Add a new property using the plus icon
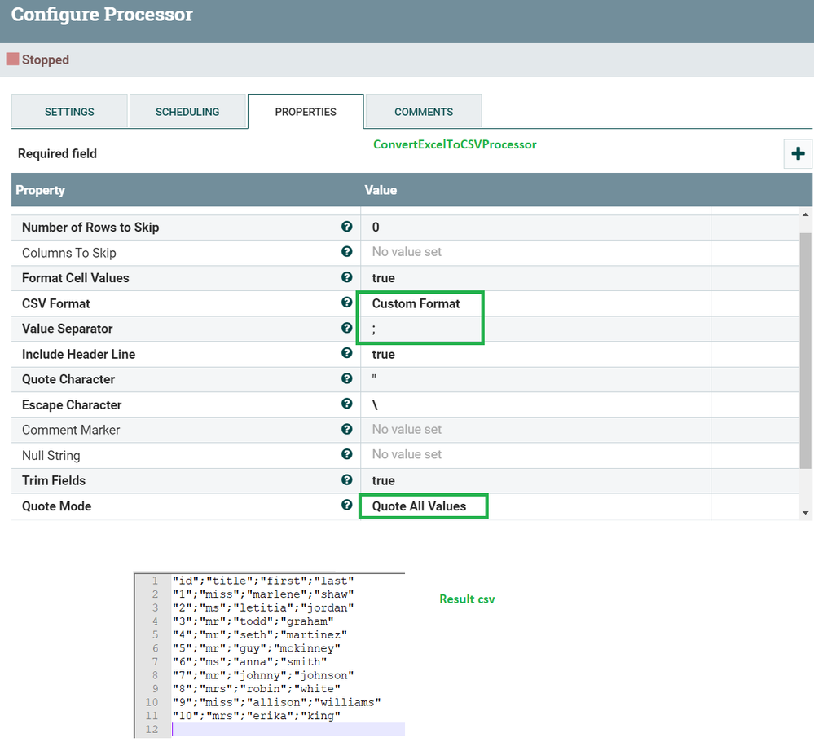Viewport: 814px width, 751px height. pos(798,153)
